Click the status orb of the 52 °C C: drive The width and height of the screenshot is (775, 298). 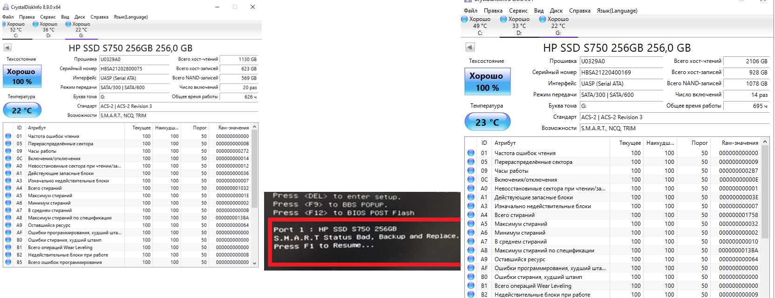click(x=4, y=24)
